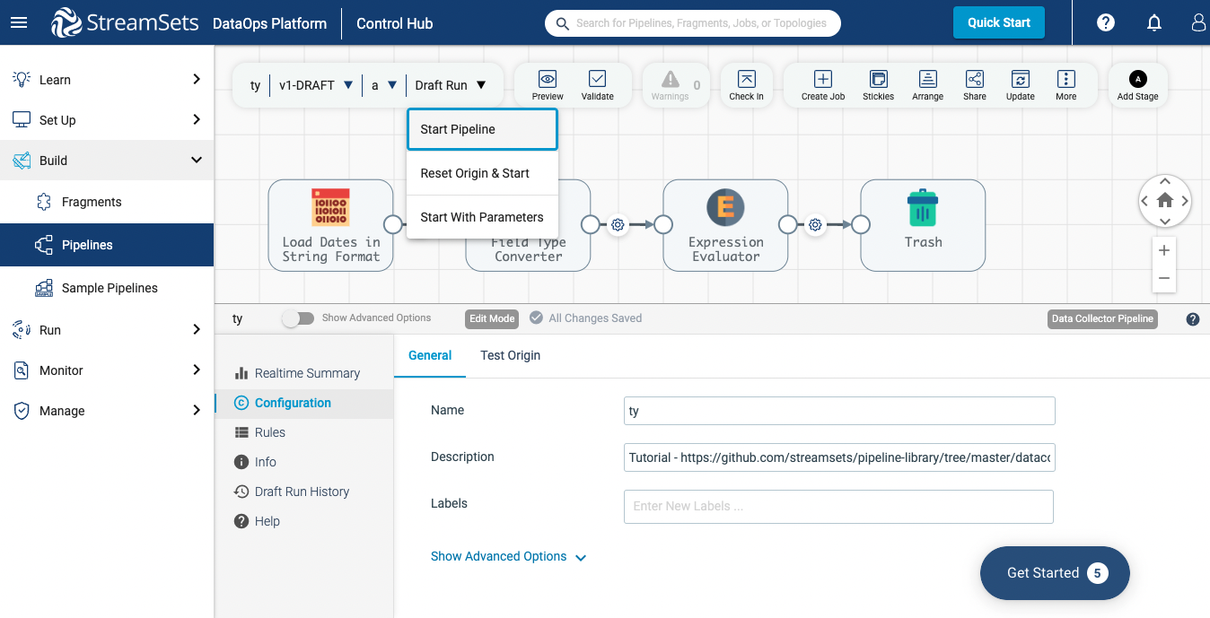
Task: Switch to the Test Origin tab
Action: point(510,355)
